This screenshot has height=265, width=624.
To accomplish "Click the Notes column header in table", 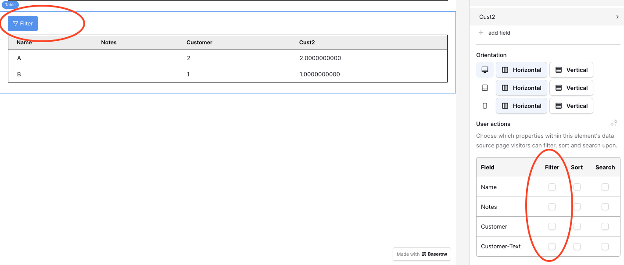I will [x=109, y=43].
